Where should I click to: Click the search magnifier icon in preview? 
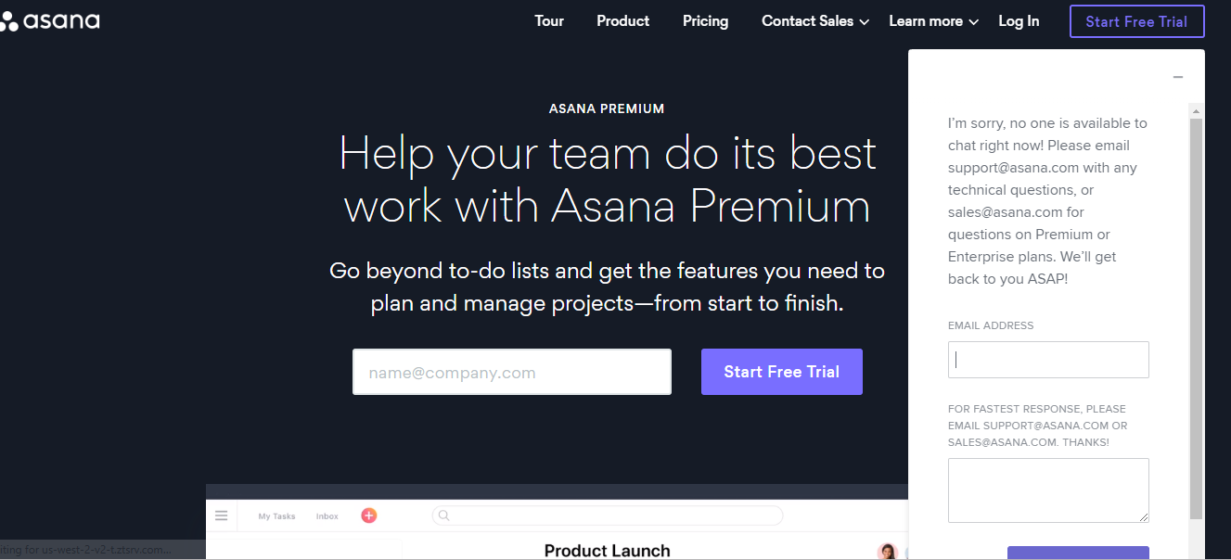pos(443,515)
